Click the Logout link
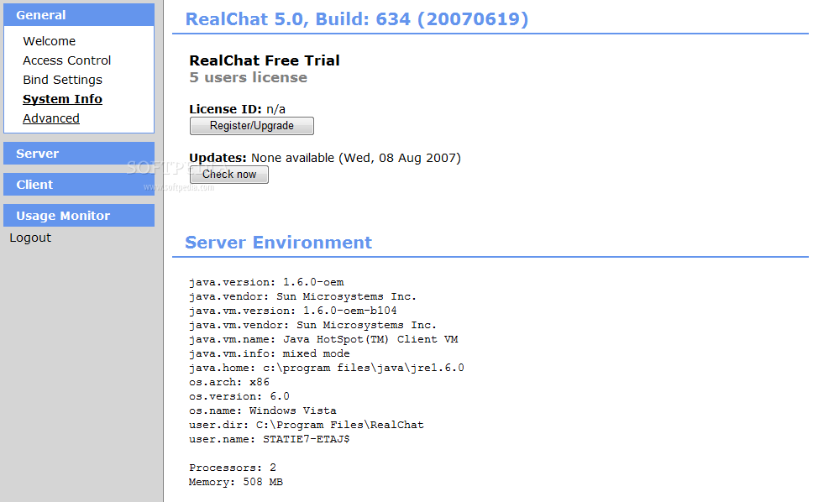Image resolution: width=813 pixels, height=502 pixels. coord(30,238)
